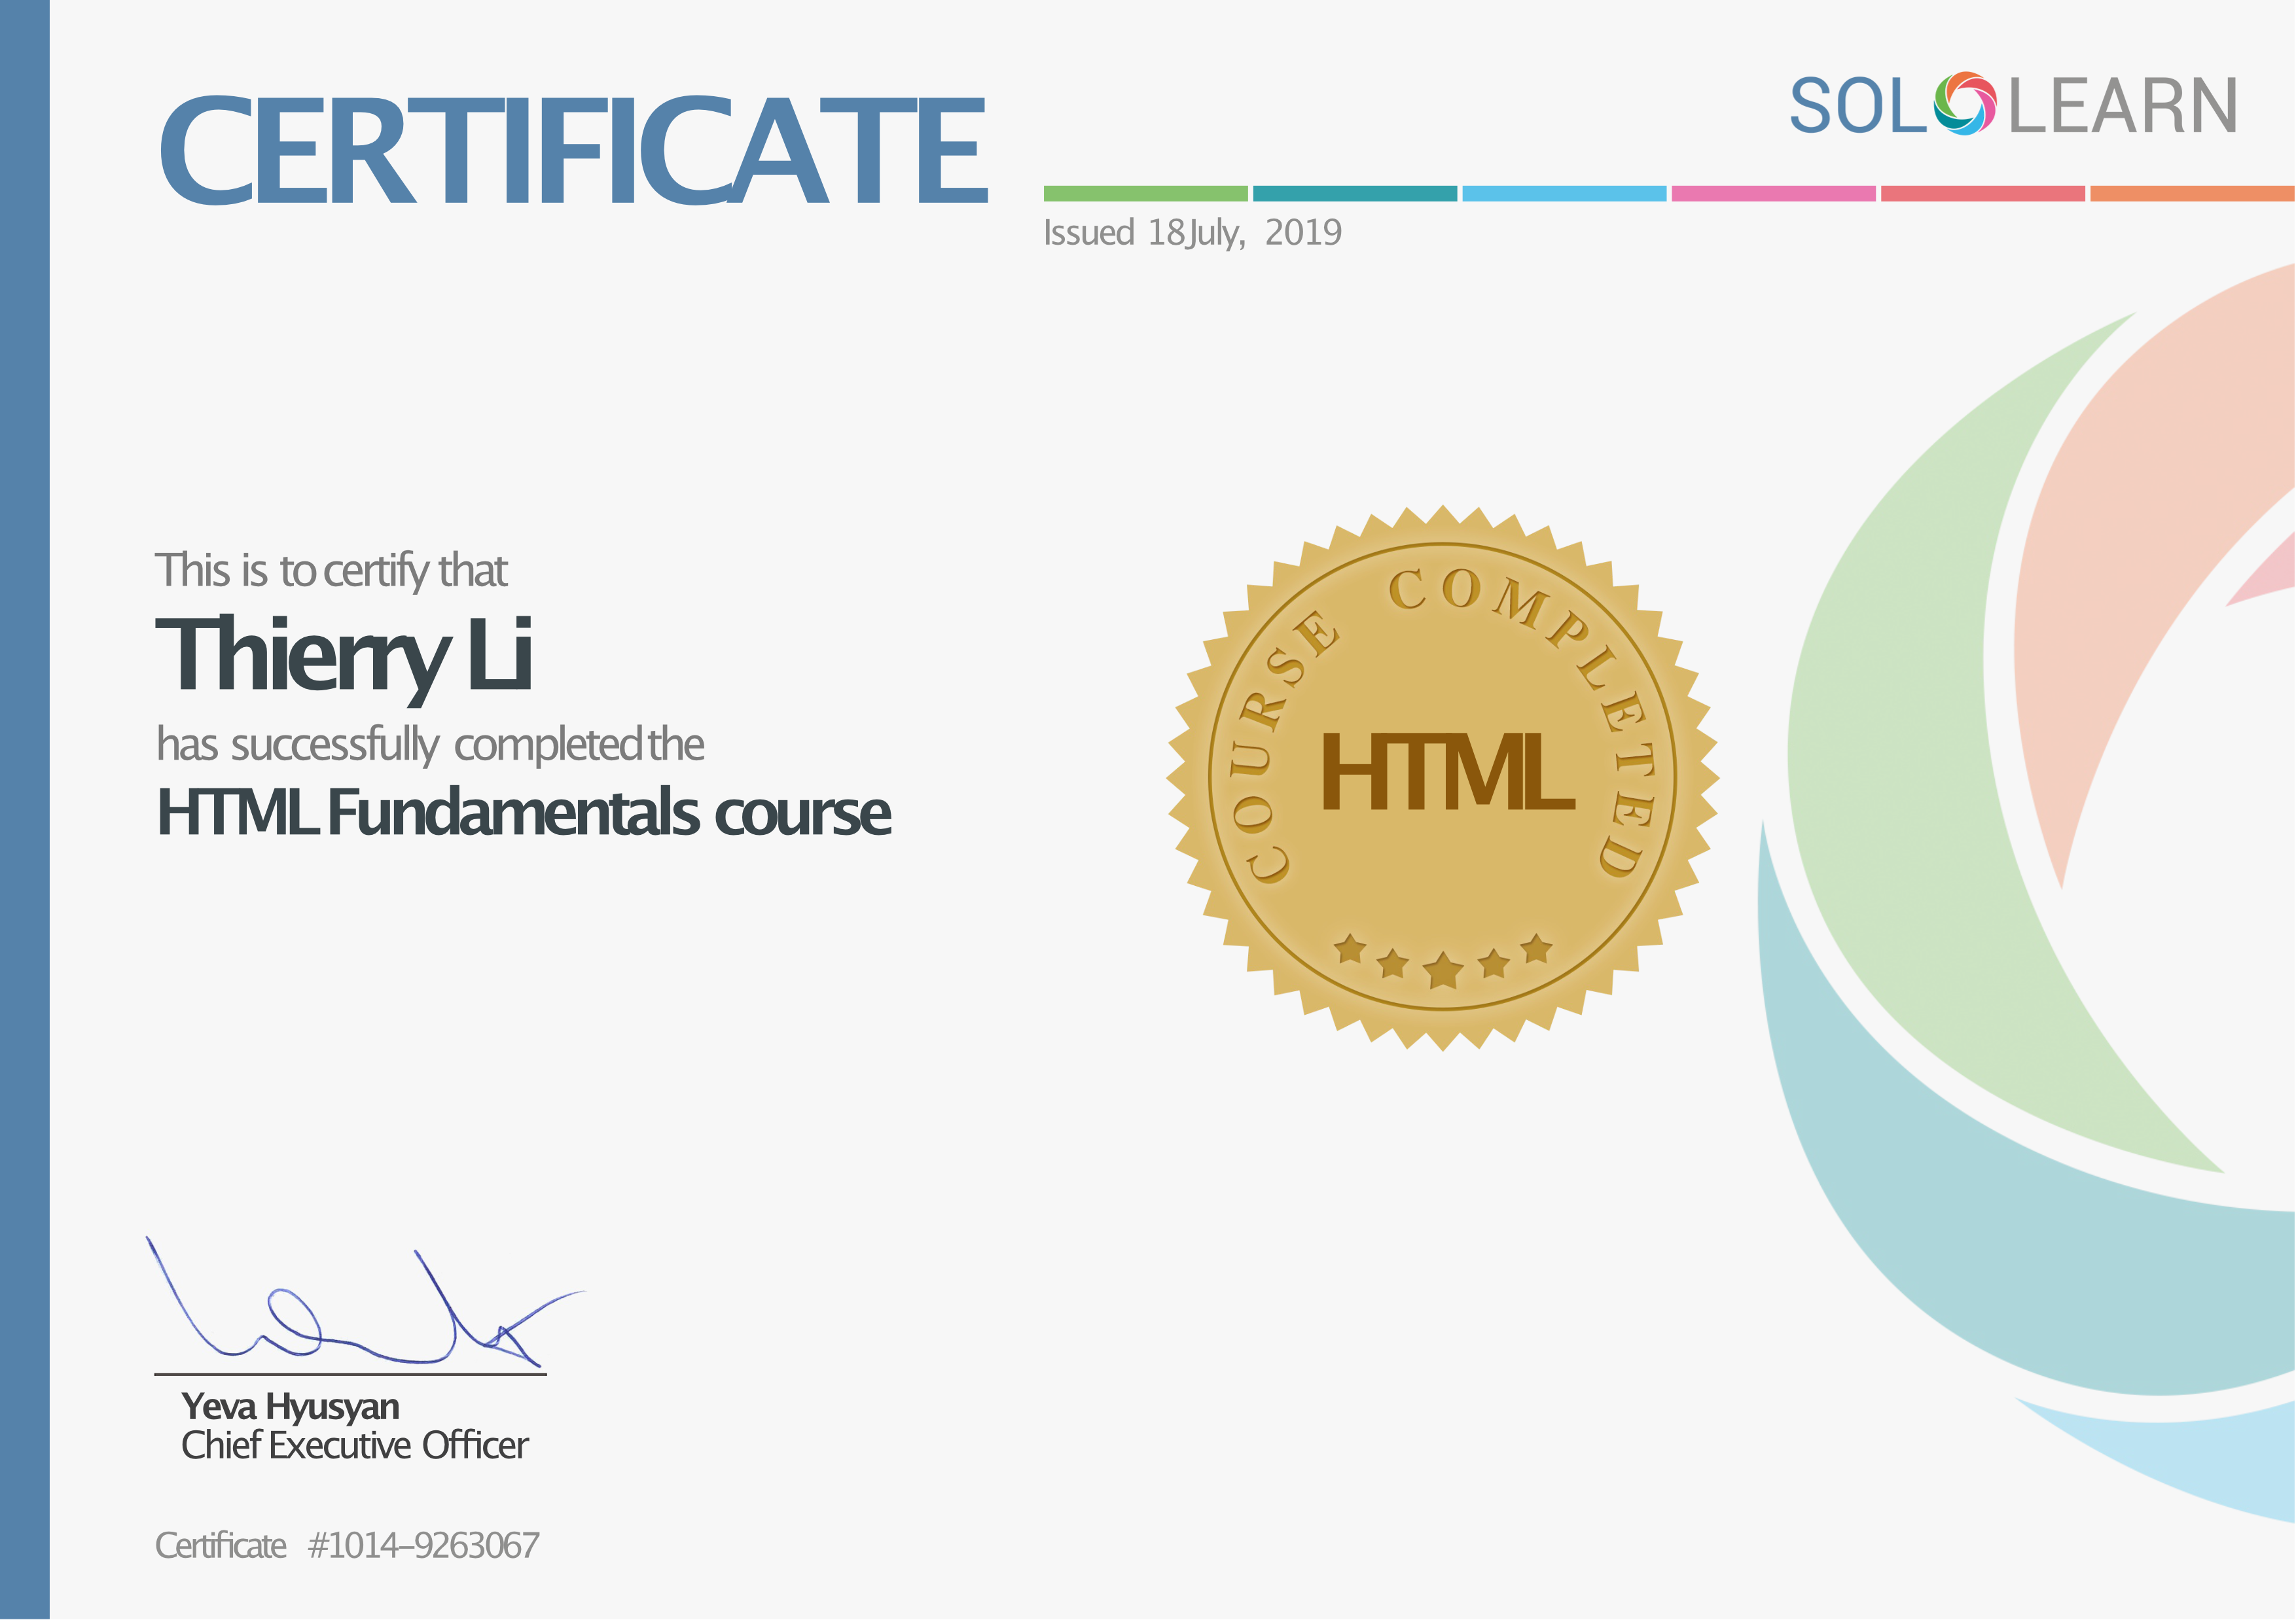Click the sky blue color bar segment
This screenshot has width=2296, height=1622.
pos(1564,193)
